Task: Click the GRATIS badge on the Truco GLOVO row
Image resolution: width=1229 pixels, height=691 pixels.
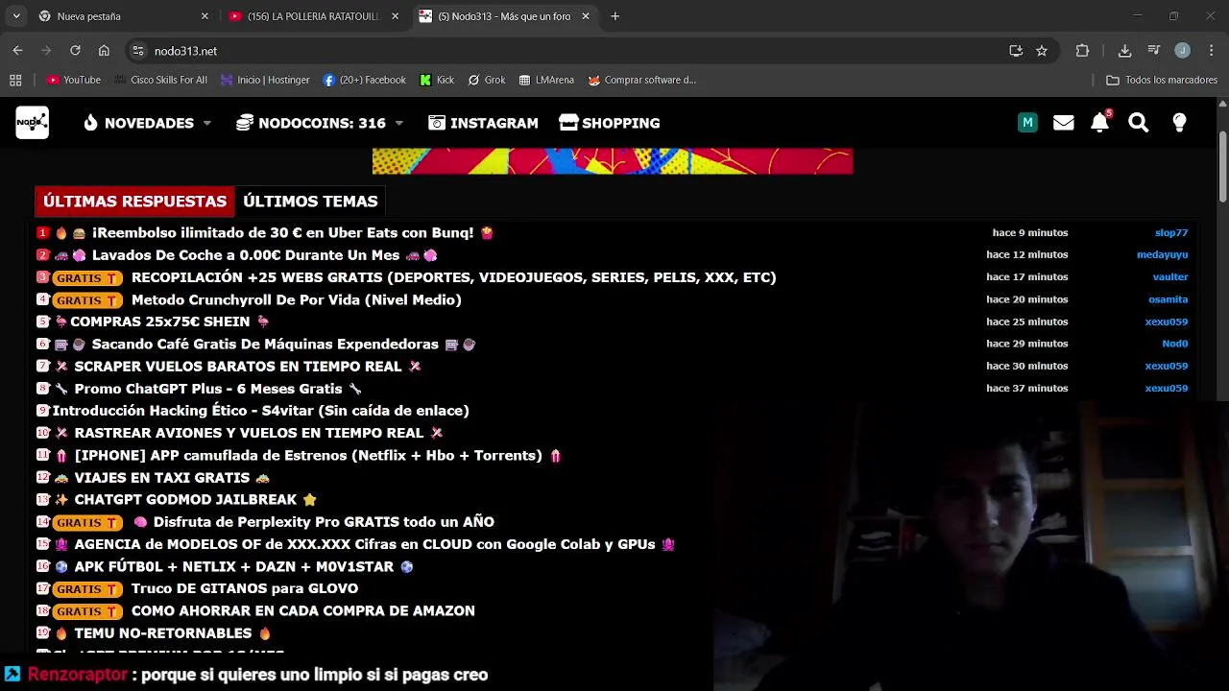Action: pos(87,588)
